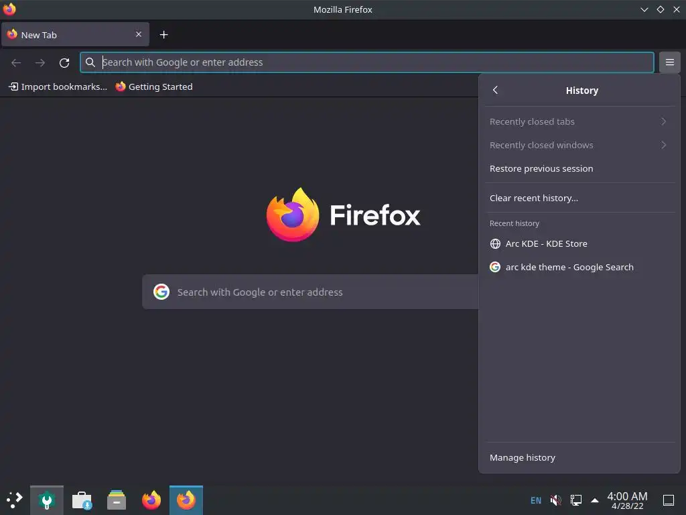Click the search magnifier in address bar
This screenshot has width=686, height=515.
pyautogui.click(x=90, y=62)
